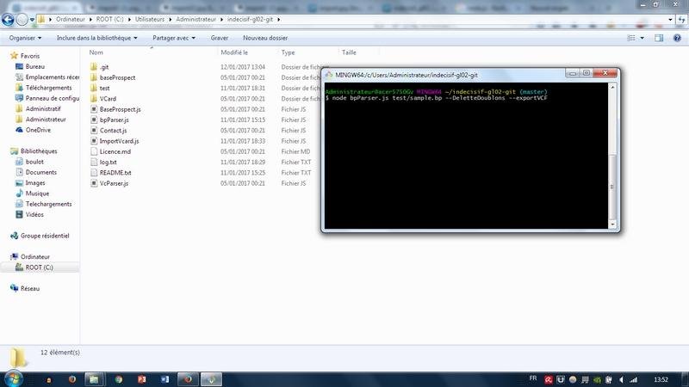Click the MINGW64 terminal title bar icon
689x387 pixels.
329,75
